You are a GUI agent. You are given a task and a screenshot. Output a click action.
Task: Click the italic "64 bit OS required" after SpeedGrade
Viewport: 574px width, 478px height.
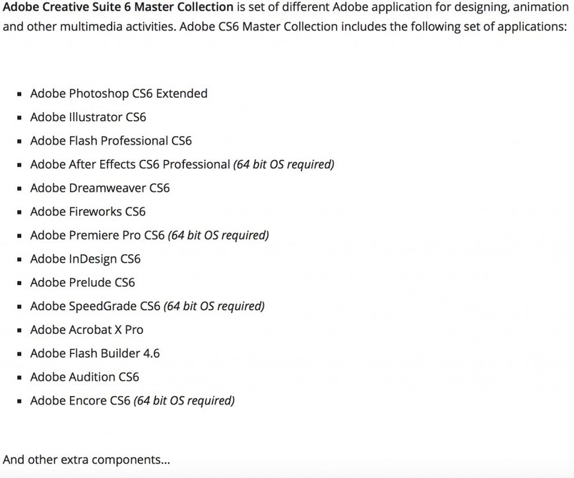tap(214, 306)
